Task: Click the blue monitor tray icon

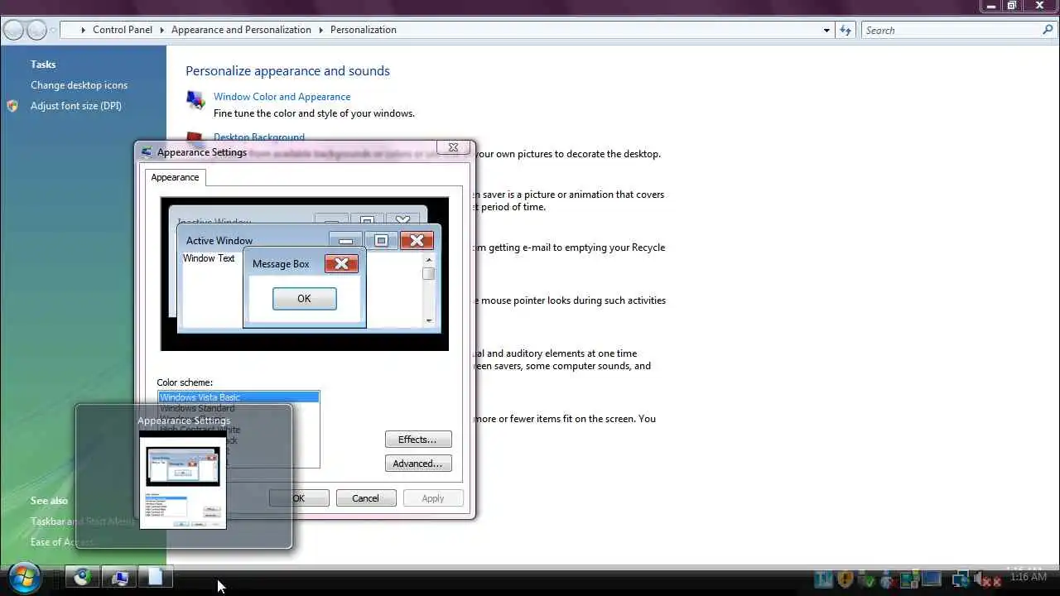Action: click(x=932, y=579)
